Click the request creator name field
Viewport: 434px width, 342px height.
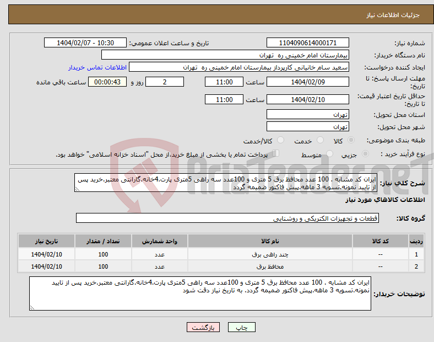[239, 67]
